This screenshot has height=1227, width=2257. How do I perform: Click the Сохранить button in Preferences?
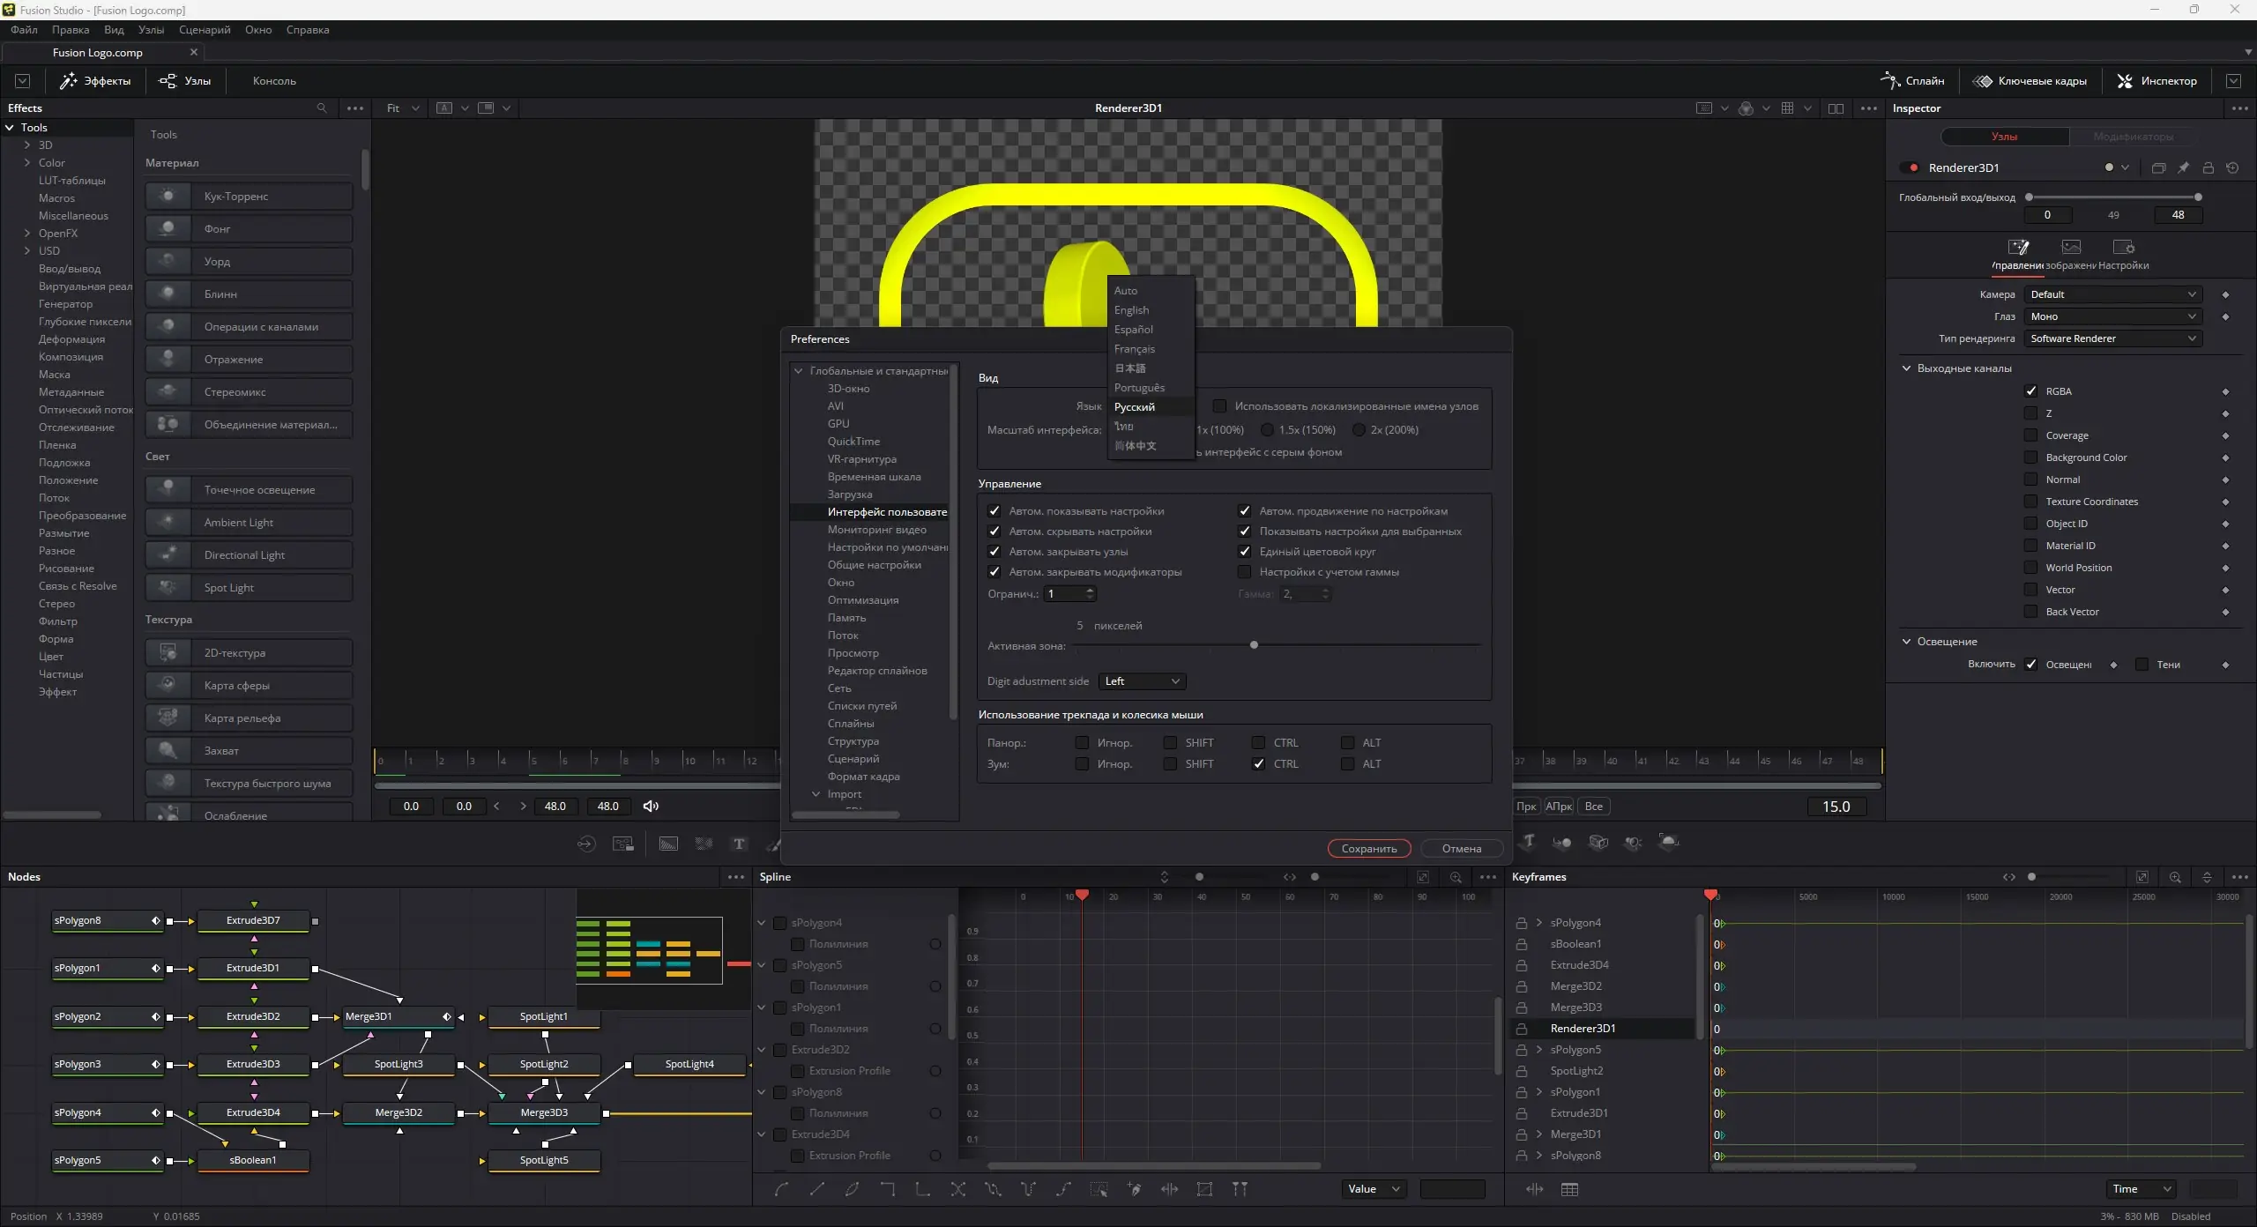tap(1368, 849)
